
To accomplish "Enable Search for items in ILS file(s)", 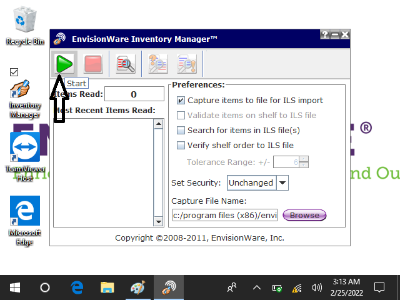I will click(x=181, y=131).
